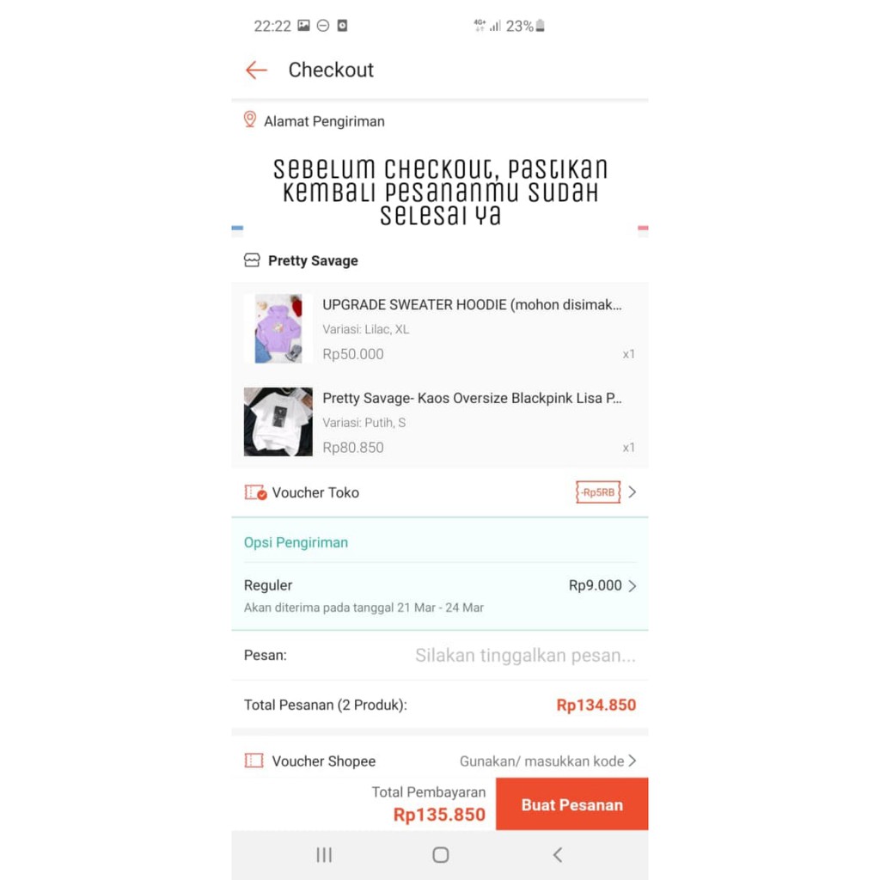
Task: Tap the location pin icon
Action: [250, 119]
